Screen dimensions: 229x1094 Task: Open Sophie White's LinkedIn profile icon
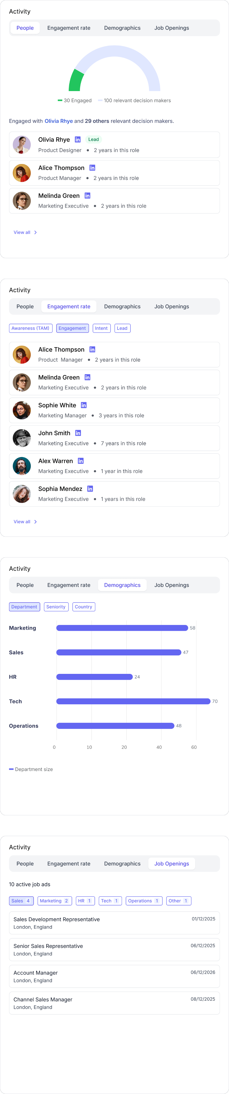(x=84, y=405)
